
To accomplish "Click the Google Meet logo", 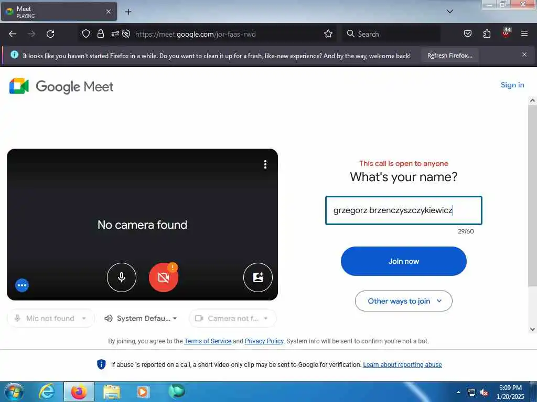I will tap(61, 86).
